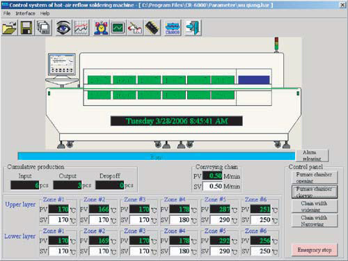Open the stacked windows copy icon
Viewport: 348px width, 261px height.
(x=44, y=28)
